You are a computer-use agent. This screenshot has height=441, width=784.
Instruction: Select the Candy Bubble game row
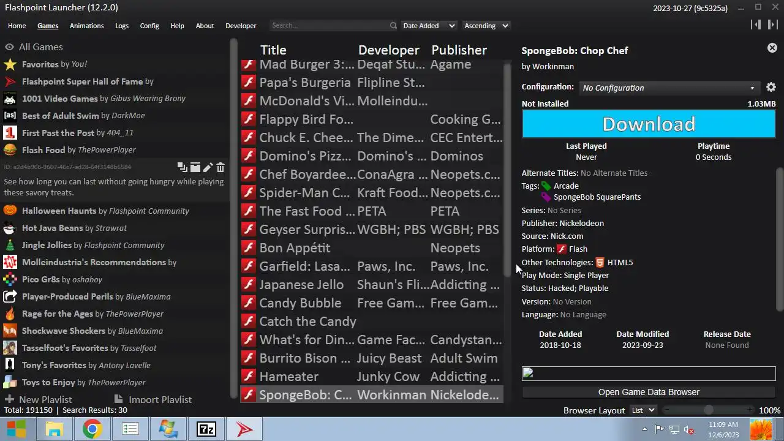372,303
